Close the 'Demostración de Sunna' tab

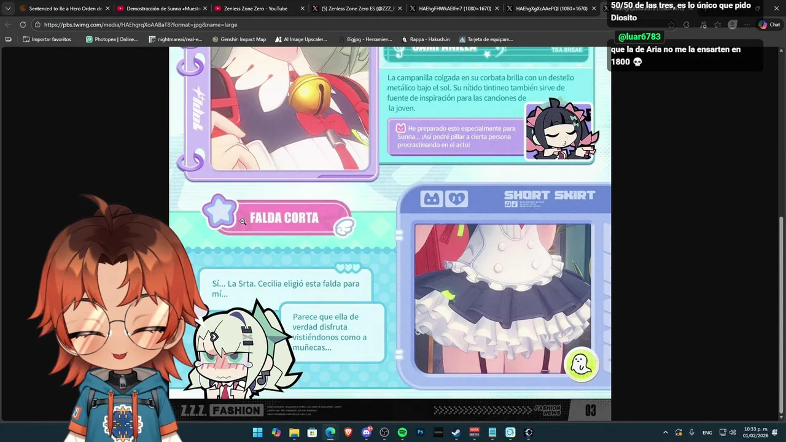pyautogui.click(x=204, y=9)
